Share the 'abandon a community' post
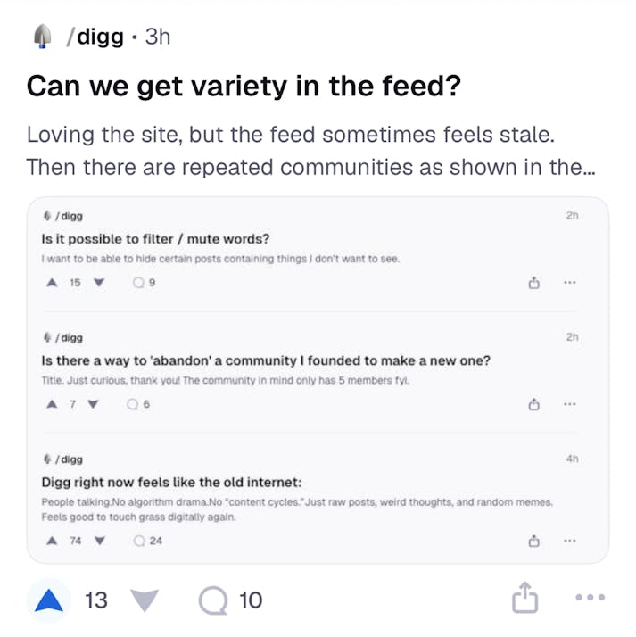 click(x=534, y=405)
